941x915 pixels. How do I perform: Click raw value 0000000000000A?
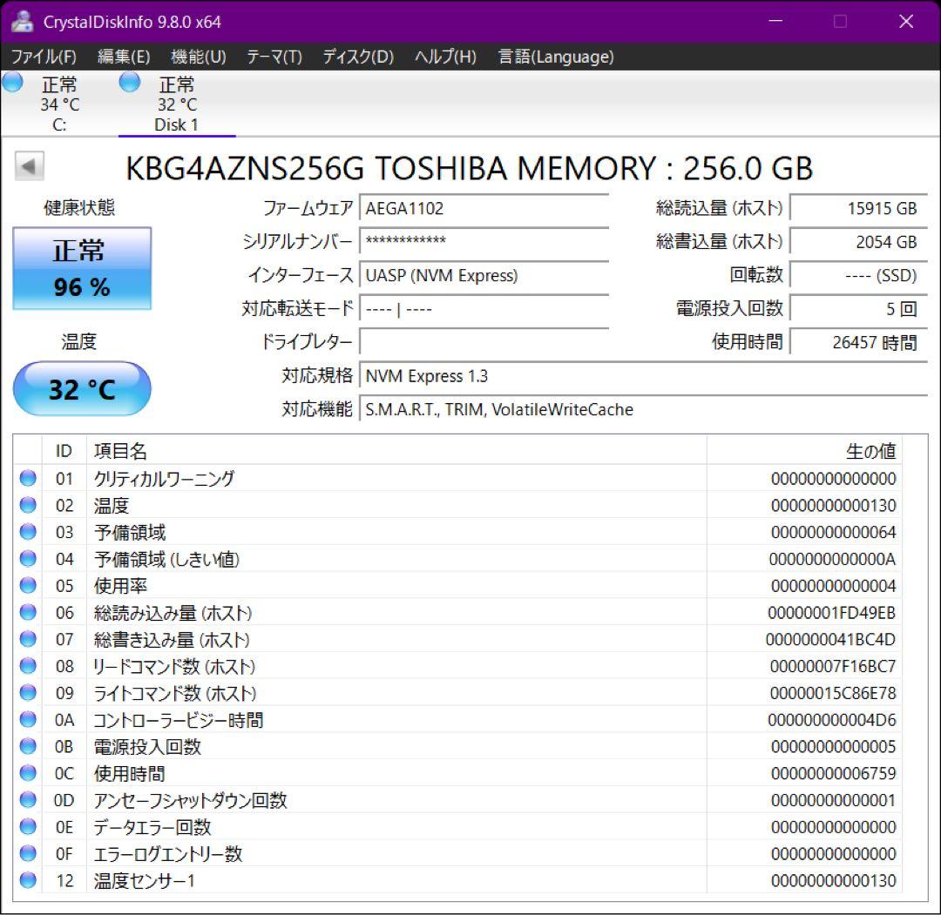tap(832, 559)
